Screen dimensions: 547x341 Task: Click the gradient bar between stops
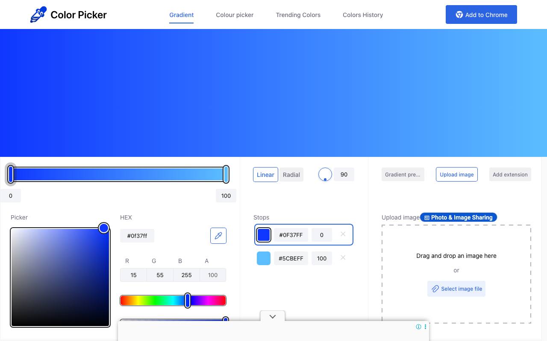tap(118, 174)
